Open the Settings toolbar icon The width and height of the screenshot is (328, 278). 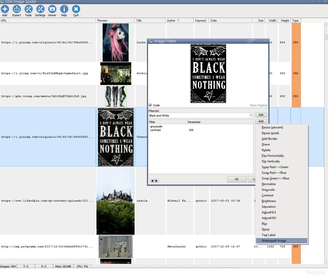(40, 9)
